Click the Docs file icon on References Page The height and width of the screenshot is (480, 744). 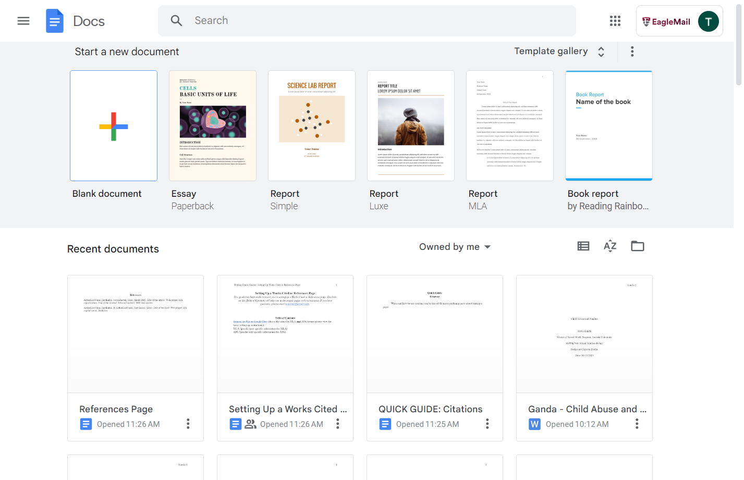pyautogui.click(x=86, y=424)
